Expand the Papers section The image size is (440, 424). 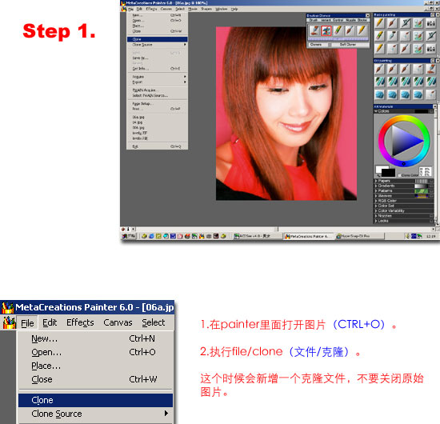tap(376, 181)
